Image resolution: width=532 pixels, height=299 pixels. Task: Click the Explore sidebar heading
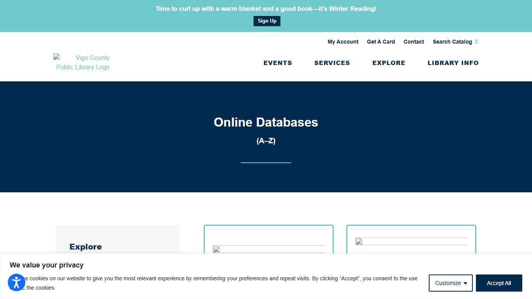click(x=86, y=246)
